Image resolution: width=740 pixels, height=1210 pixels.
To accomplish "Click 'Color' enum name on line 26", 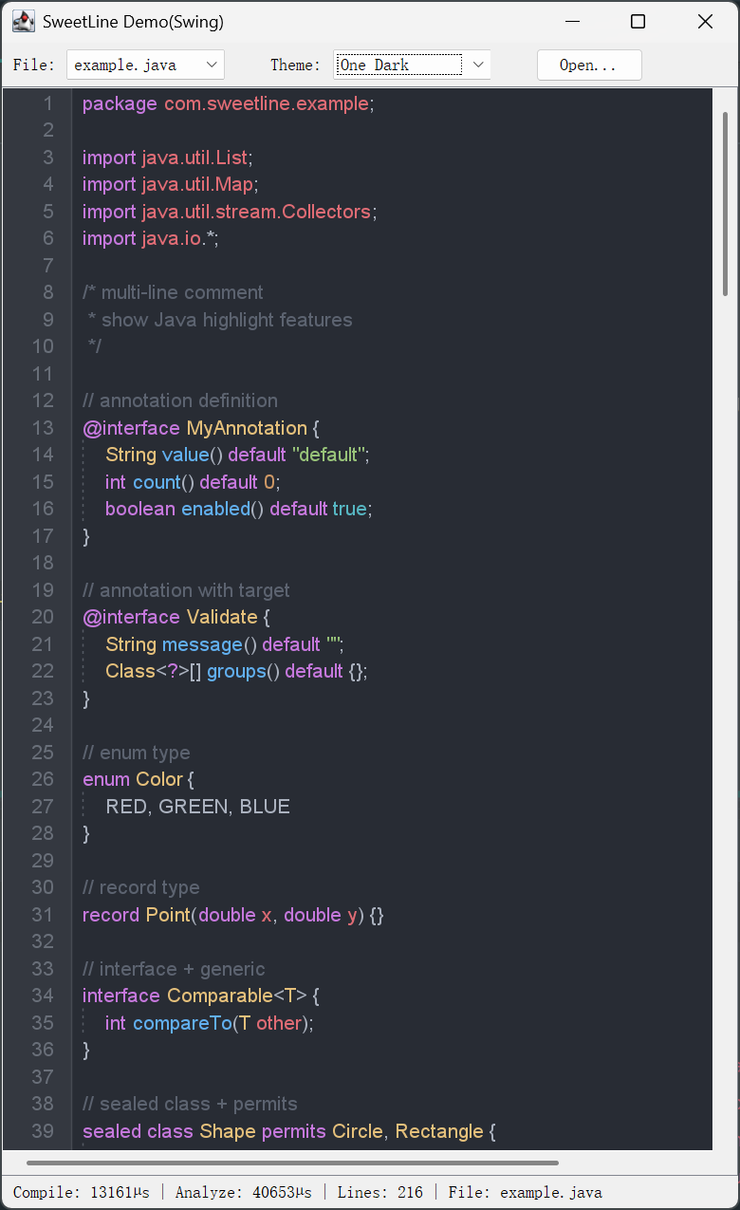I will coord(159,779).
